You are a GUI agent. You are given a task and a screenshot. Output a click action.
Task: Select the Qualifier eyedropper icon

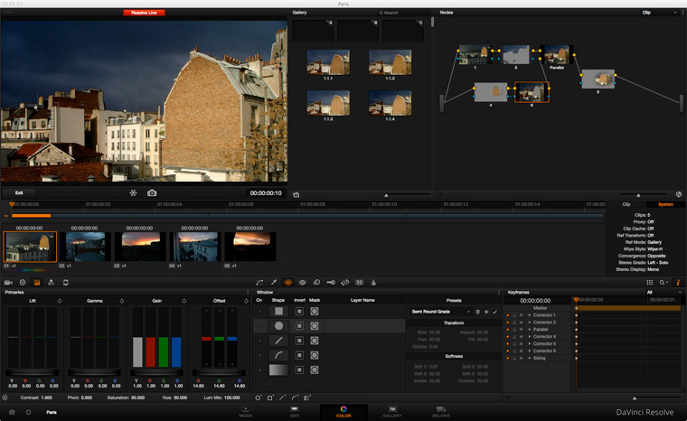274,283
